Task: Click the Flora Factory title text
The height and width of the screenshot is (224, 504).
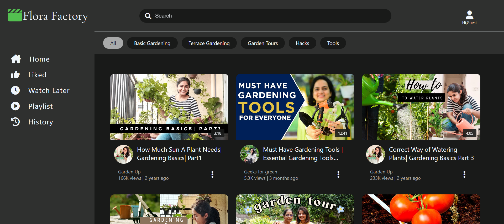Action: click(x=55, y=16)
